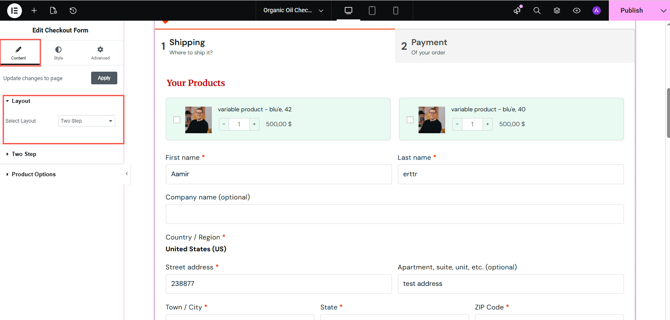Image resolution: width=670 pixels, height=320 pixels.
Task: Switch to tablet responsive view
Action: 372,11
